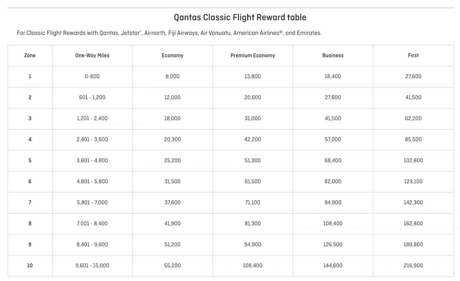
Task: Select the 8,000 Economy points cell
Action: coord(172,77)
